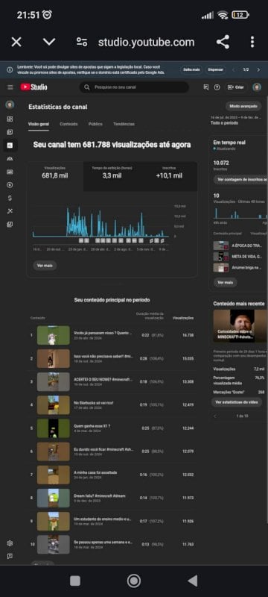Switch to the Tendências tab
The image size is (268, 597).
click(x=124, y=124)
